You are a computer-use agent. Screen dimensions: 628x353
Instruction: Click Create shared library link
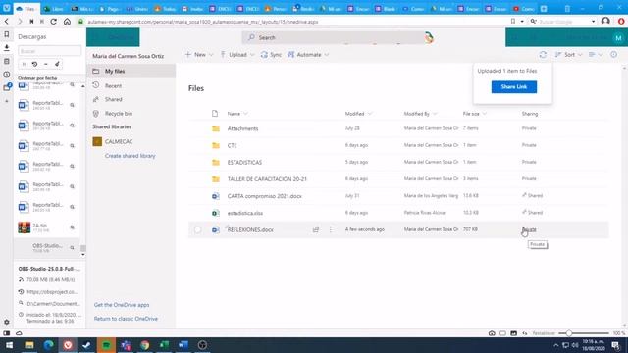tap(131, 156)
